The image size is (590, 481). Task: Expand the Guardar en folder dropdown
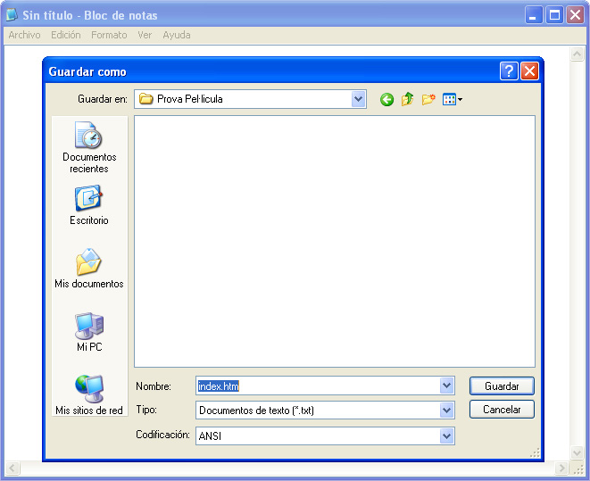tap(359, 99)
